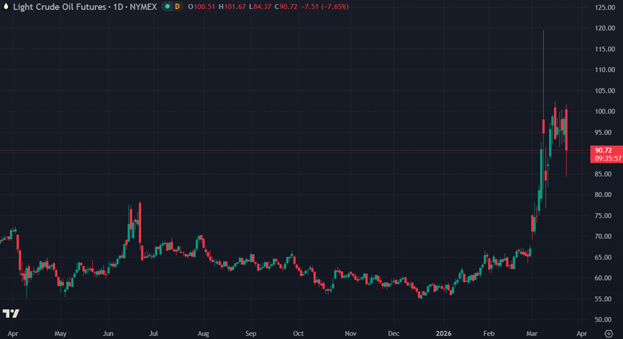Click the 2026 label on time axis

click(444, 334)
